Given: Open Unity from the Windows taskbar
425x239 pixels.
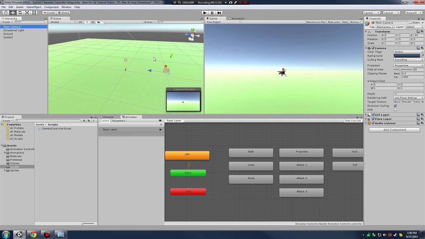Looking at the screenshot, I should [19, 235].
